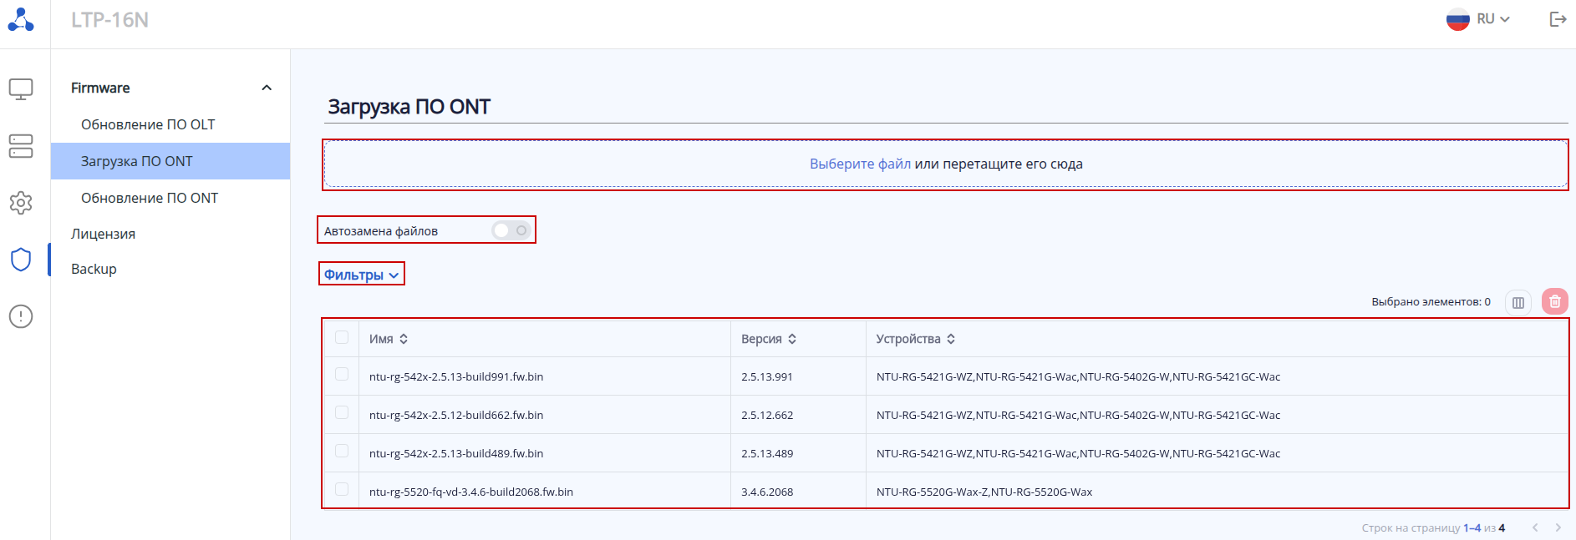Click the server rack sidebar icon
Screen dimensions: 1576x540
pyautogui.click(x=21, y=146)
